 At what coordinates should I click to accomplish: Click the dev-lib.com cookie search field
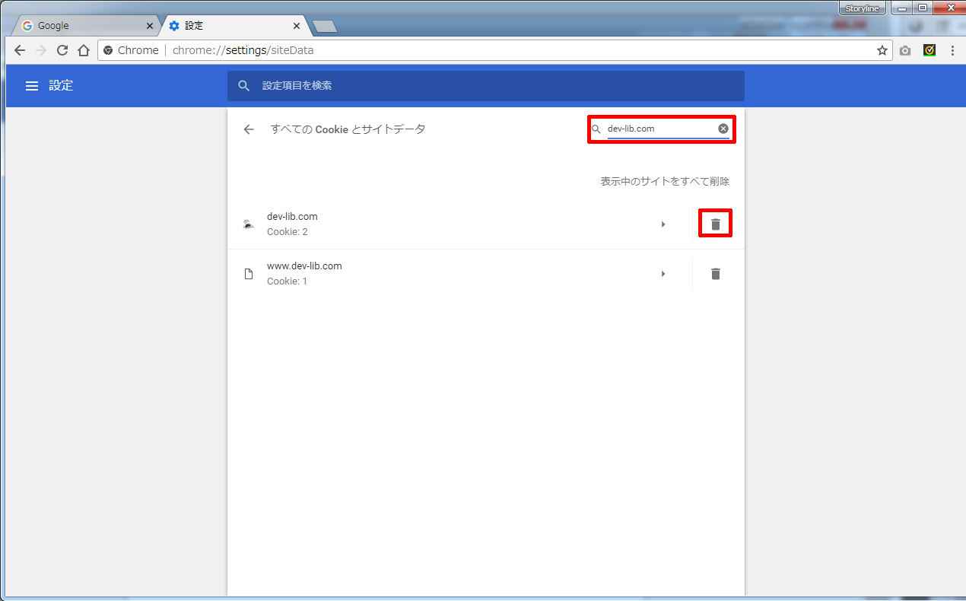coord(659,129)
